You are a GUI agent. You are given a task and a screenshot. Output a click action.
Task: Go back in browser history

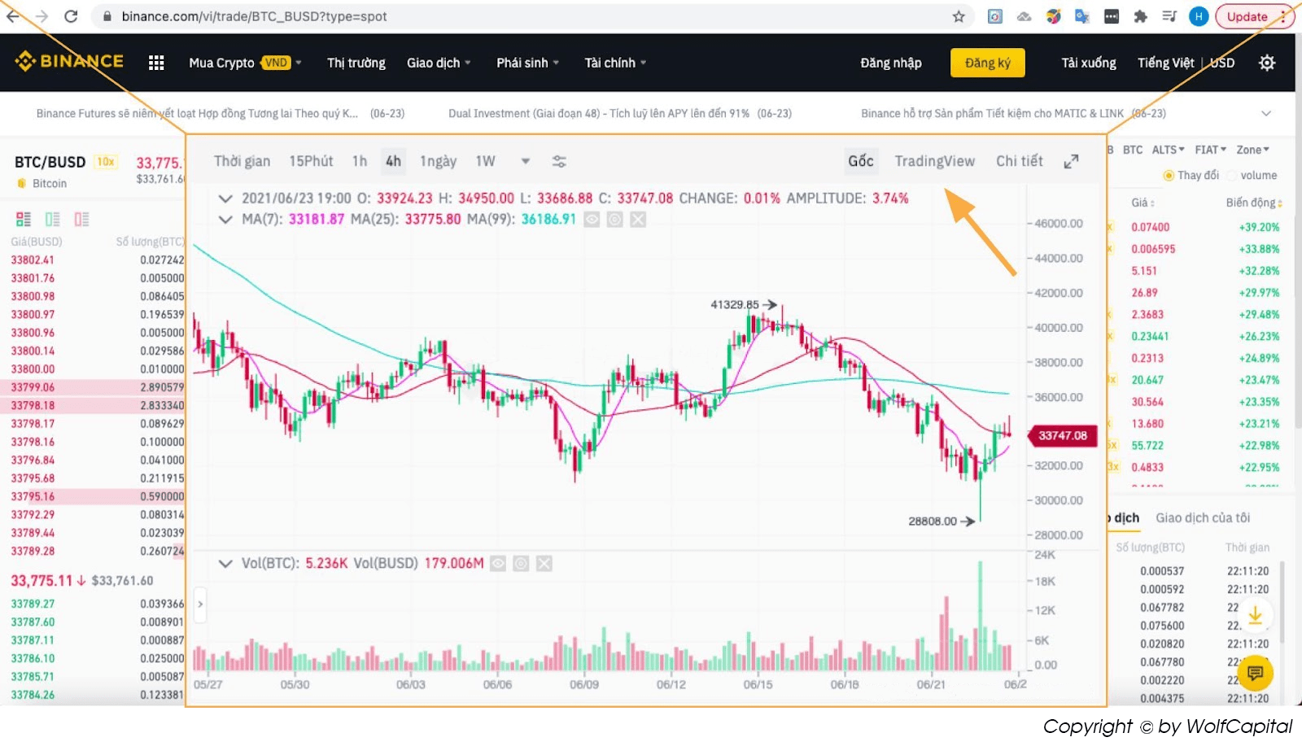coord(12,16)
